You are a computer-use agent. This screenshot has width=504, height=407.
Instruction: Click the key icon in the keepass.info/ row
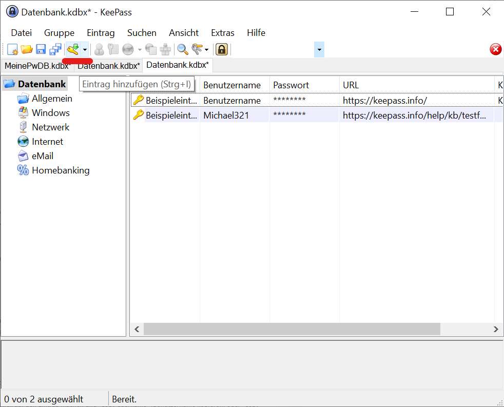pos(138,100)
